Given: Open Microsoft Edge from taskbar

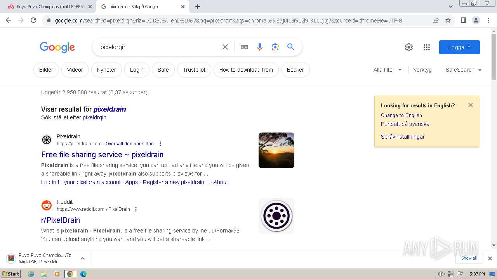Looking at the screenshot, I should pos(83,274).
